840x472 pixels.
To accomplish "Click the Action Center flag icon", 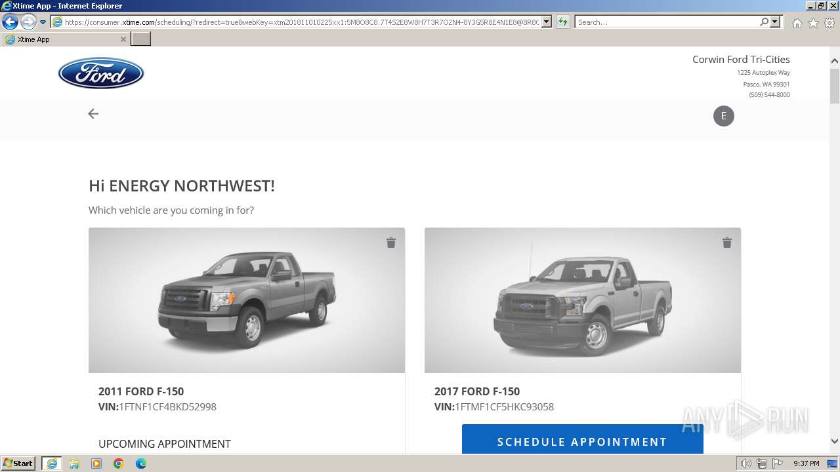I will coord(777,463).
